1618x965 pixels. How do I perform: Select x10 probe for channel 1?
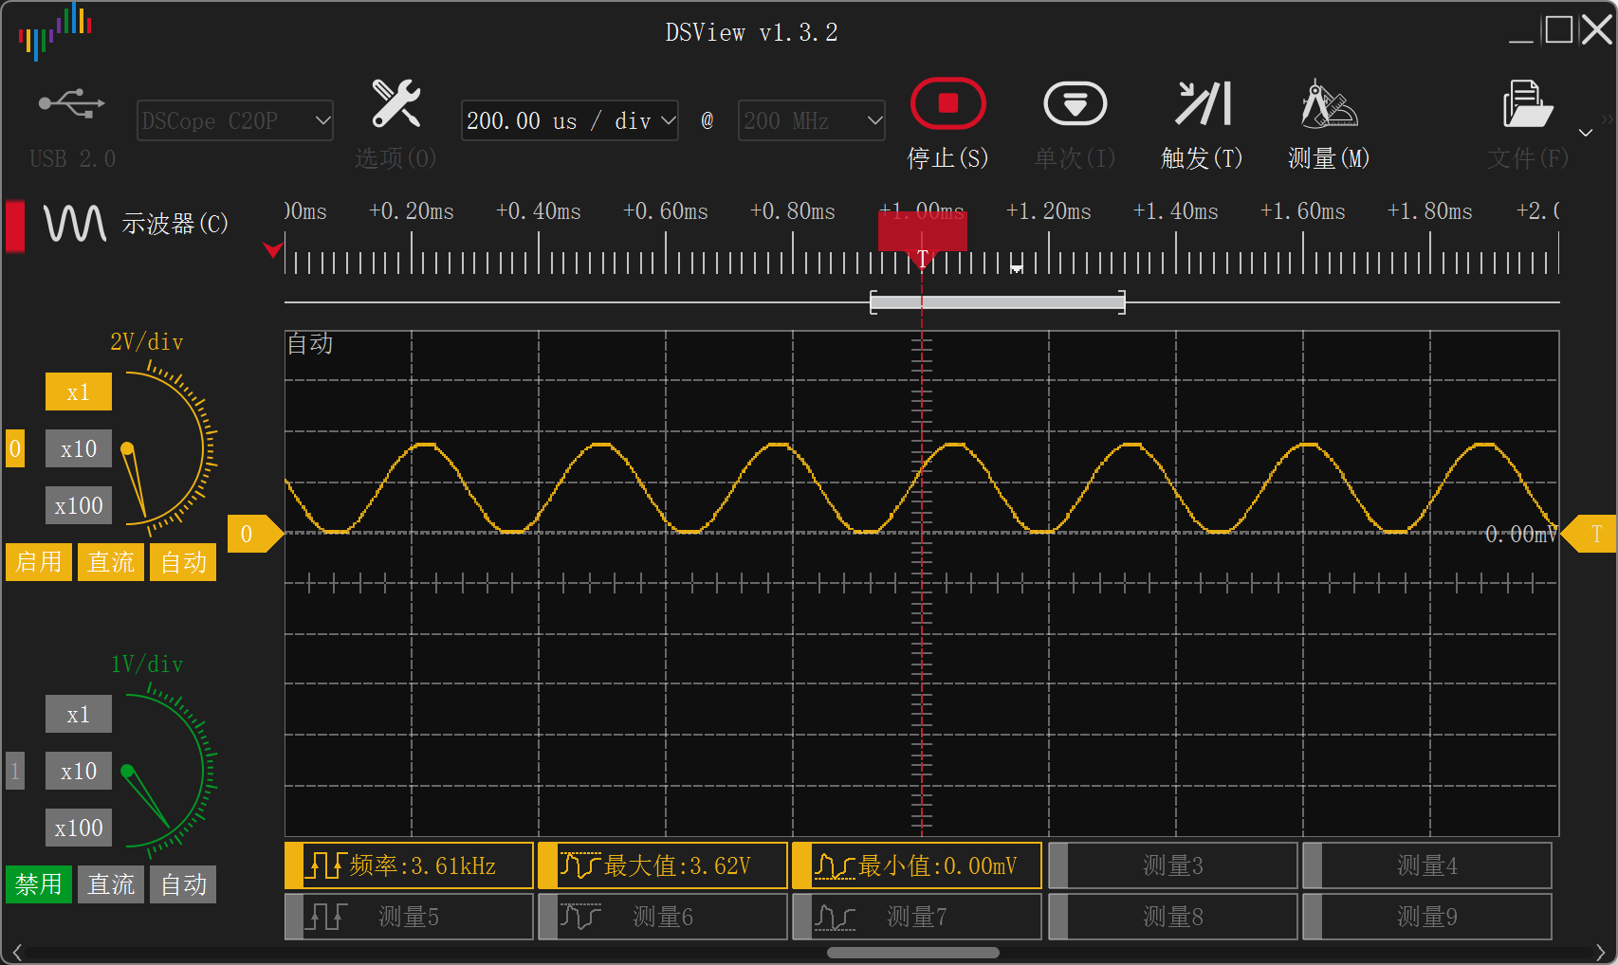pos(79,771)
